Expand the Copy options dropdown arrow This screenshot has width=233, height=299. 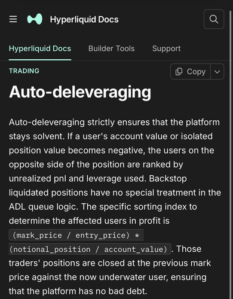coord(217,72)
